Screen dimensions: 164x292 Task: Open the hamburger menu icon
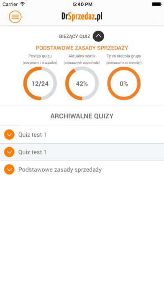coord(15,17)
